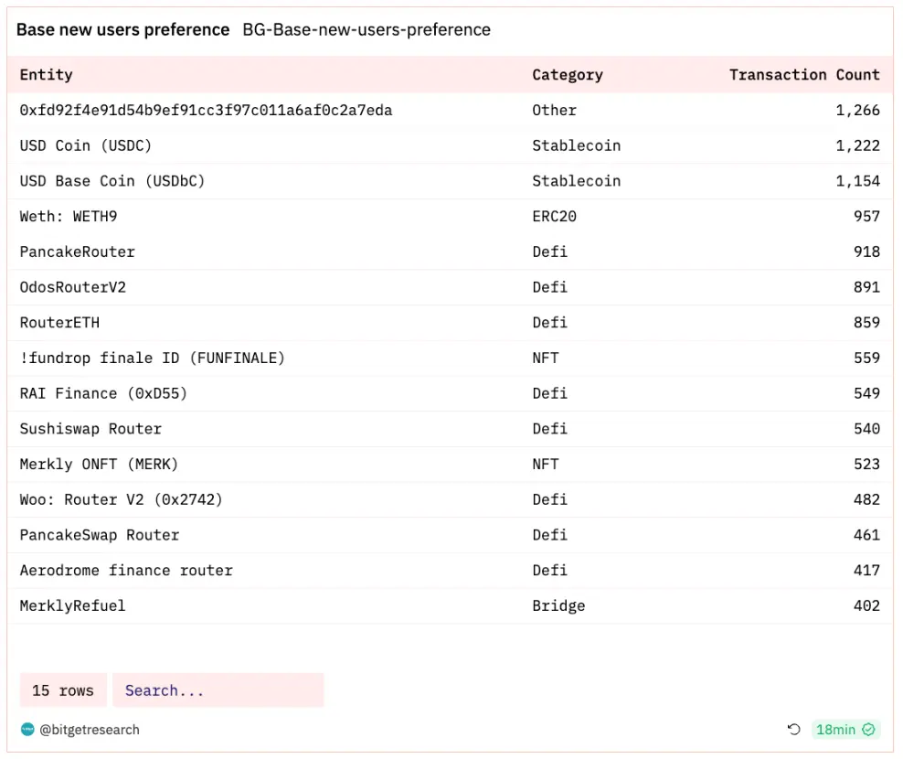Click the 891 transaction count

coord(866,287)
